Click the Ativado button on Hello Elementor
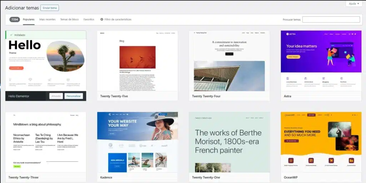366x183 pixels. 56,96
